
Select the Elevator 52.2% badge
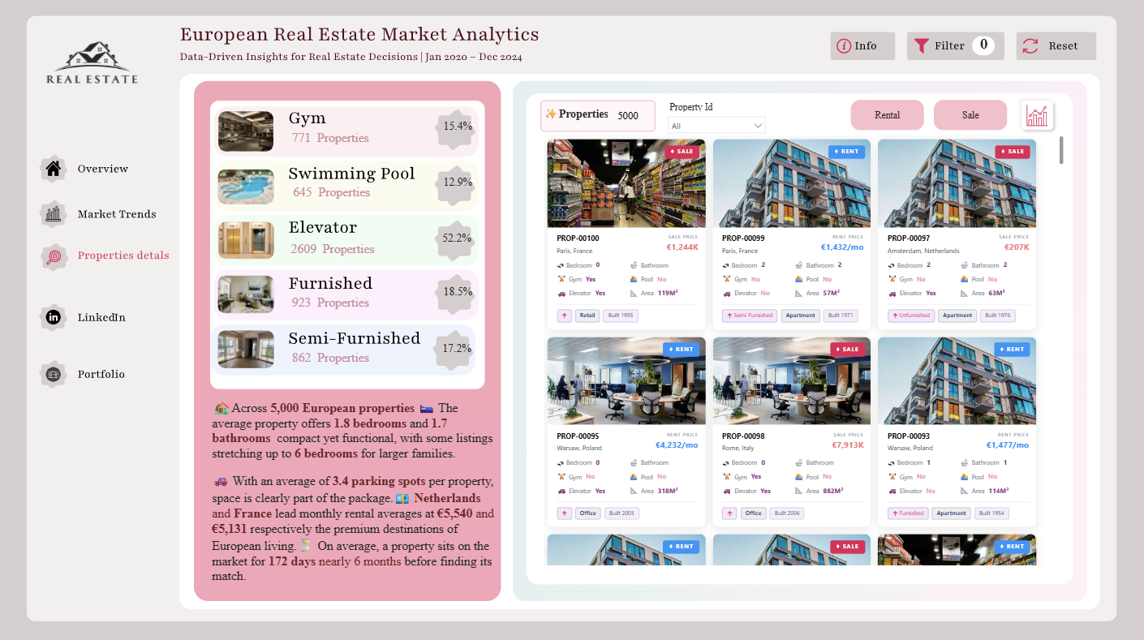(457, 238)
